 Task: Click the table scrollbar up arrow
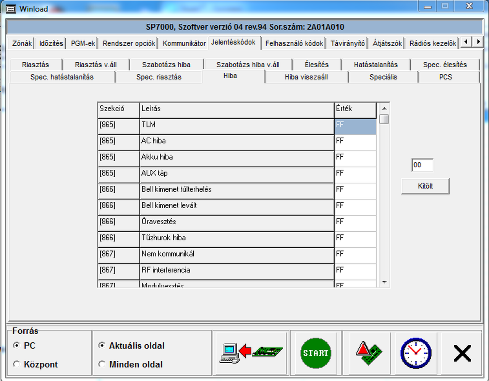coord(384,108)
